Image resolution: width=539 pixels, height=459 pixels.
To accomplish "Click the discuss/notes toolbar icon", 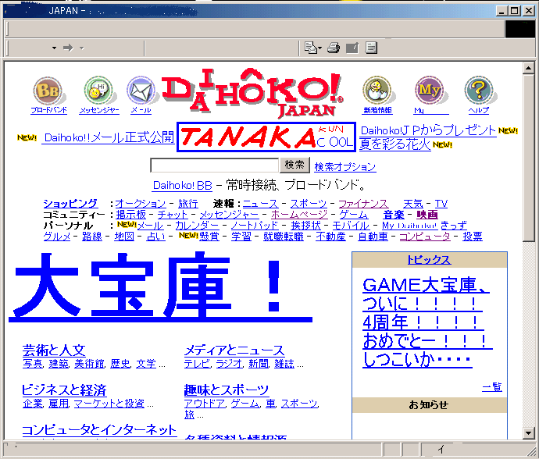I will pos(371,48).
